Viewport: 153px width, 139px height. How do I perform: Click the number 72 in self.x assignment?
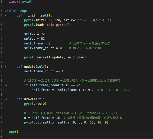pos(43,34)
